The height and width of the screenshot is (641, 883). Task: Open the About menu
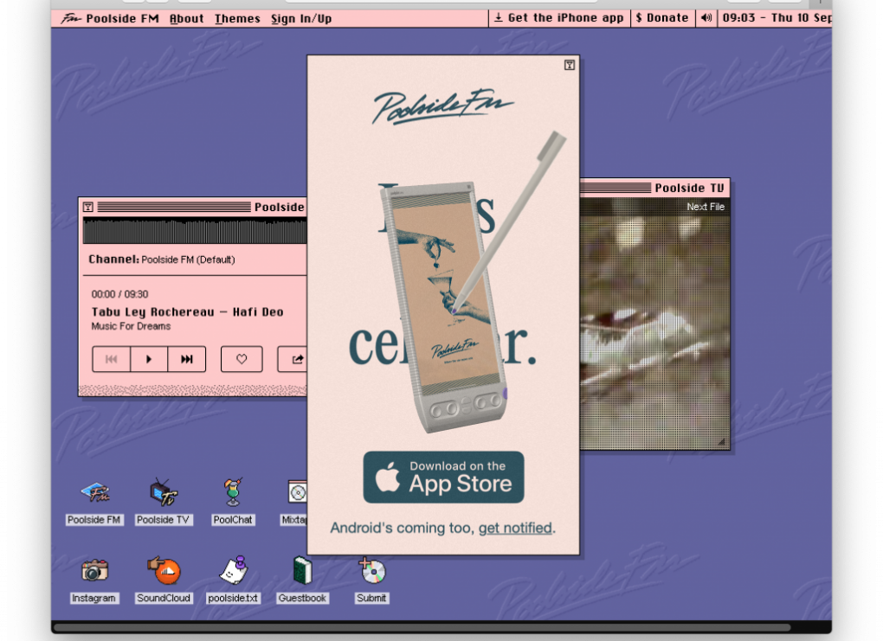186,18
